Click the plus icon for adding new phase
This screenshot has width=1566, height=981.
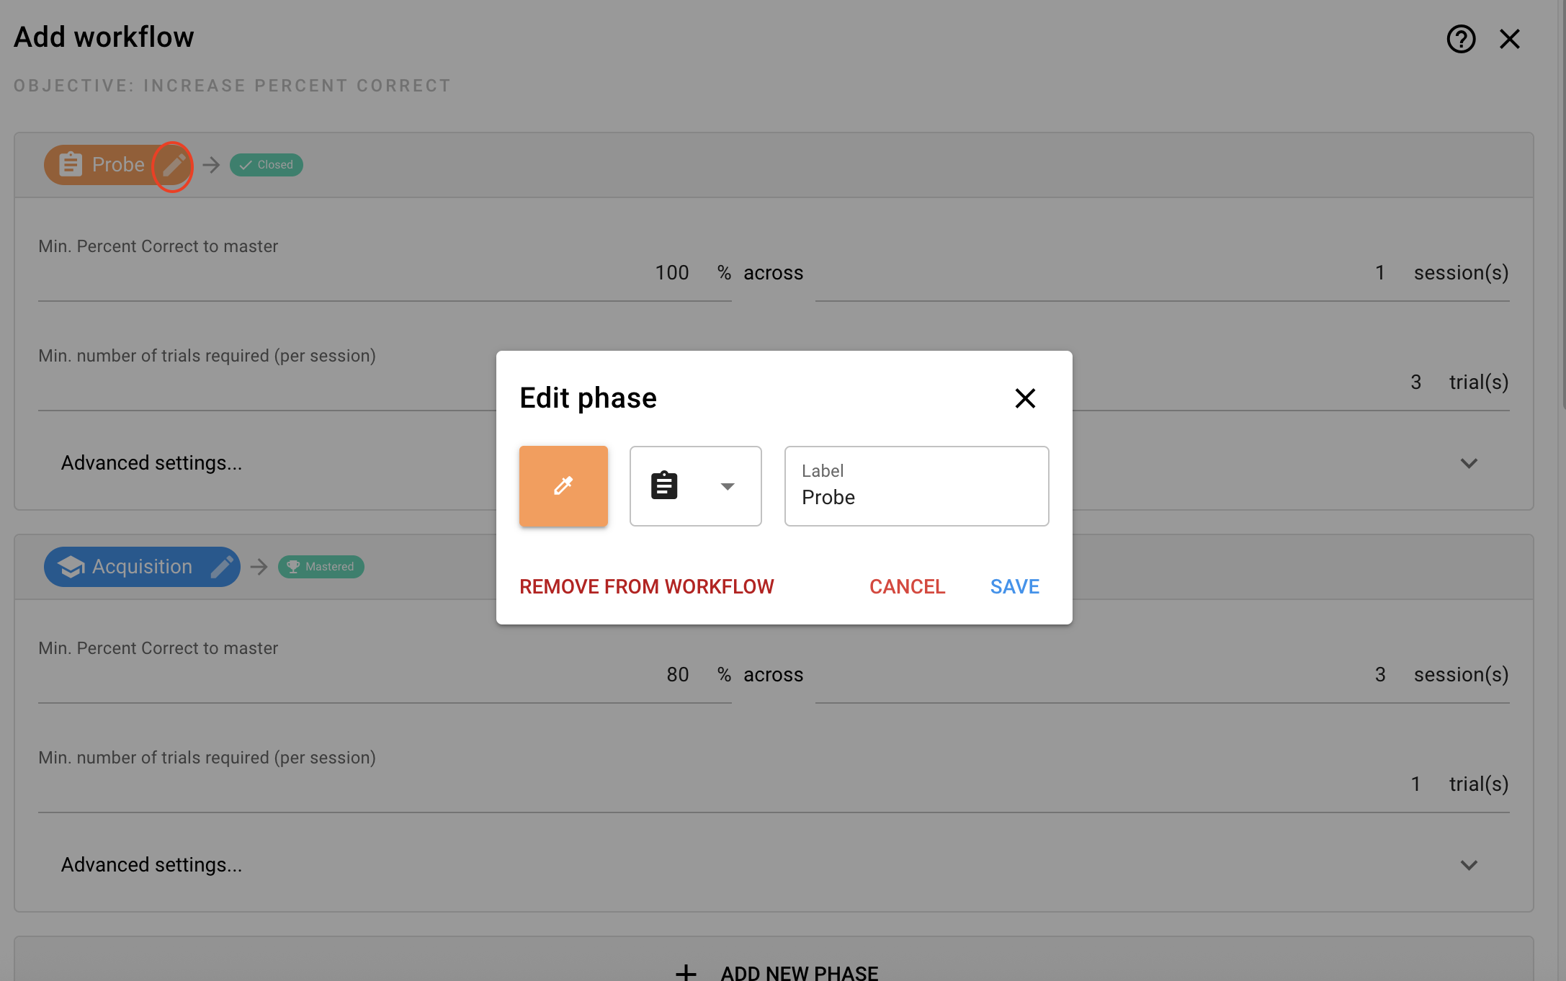coord(686,972)
